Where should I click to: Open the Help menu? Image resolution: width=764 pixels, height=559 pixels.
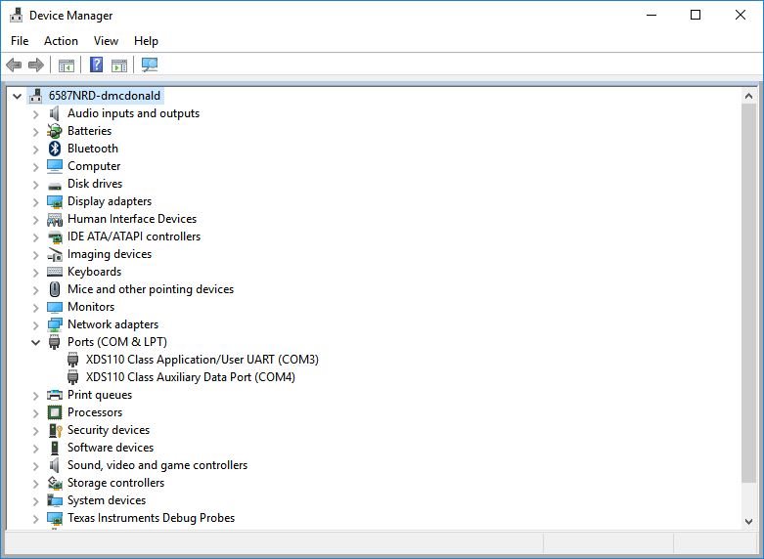coord(146,41)
